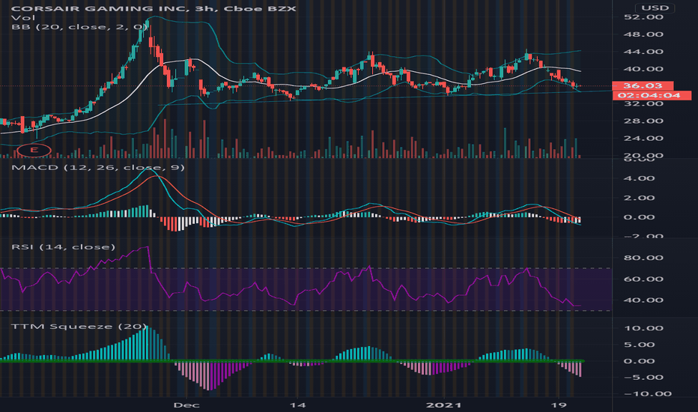698x412 pixels.
Task: Select the BB (20, close, 2, 0) indicator label
Action: [79, 27]
